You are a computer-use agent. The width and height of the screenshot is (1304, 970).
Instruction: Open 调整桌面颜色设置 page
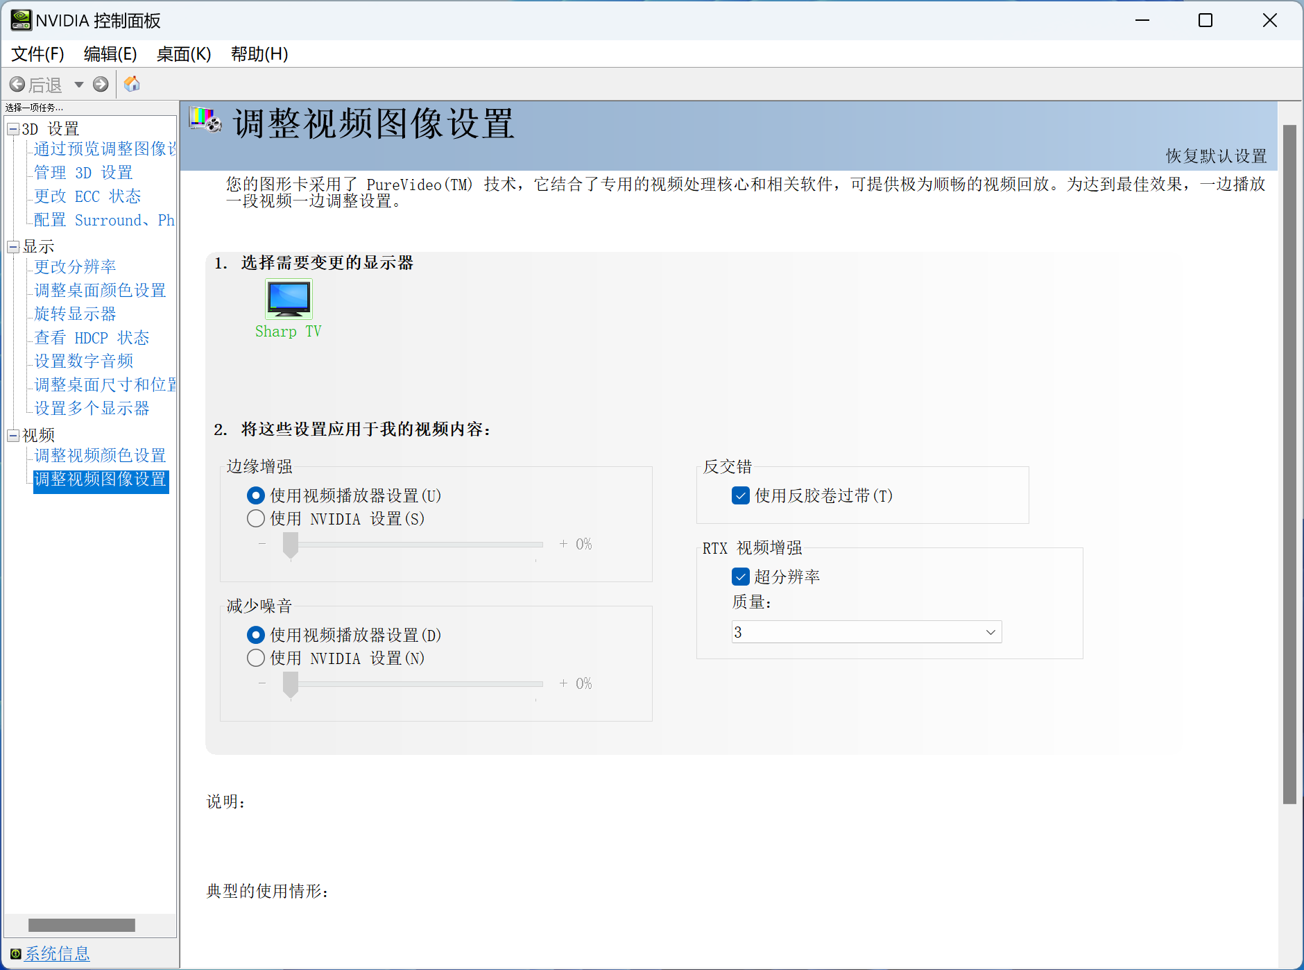pos(101,291)
